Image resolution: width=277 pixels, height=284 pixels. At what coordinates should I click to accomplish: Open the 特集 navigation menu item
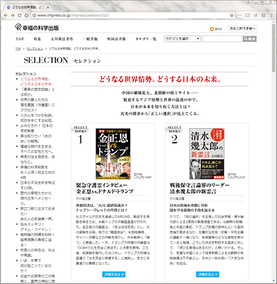[x=37, y=39]
